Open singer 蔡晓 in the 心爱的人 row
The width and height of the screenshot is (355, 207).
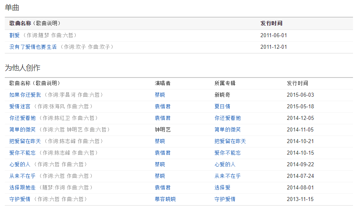click(x=160, y=164)
